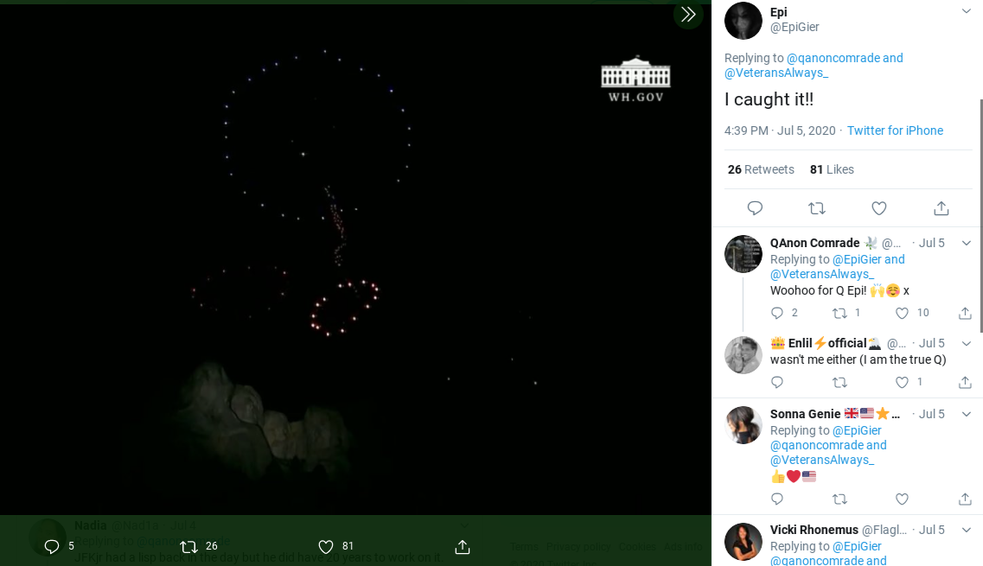
Task: Open more options on Epi's tweet
Action: 967,11
